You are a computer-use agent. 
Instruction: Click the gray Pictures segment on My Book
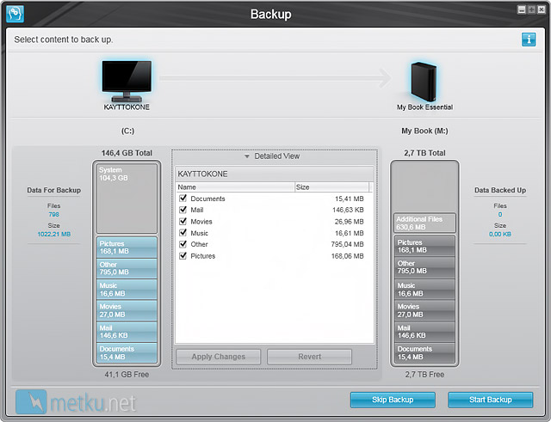tap(424, 246)
